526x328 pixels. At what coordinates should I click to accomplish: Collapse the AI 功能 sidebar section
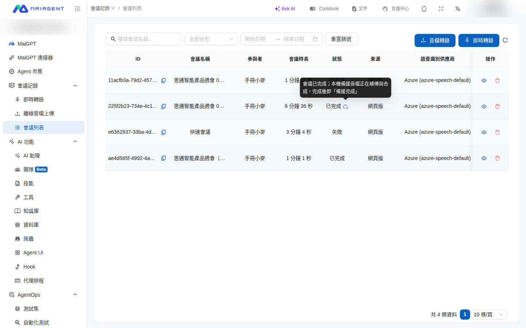click(x=75, y=141)
